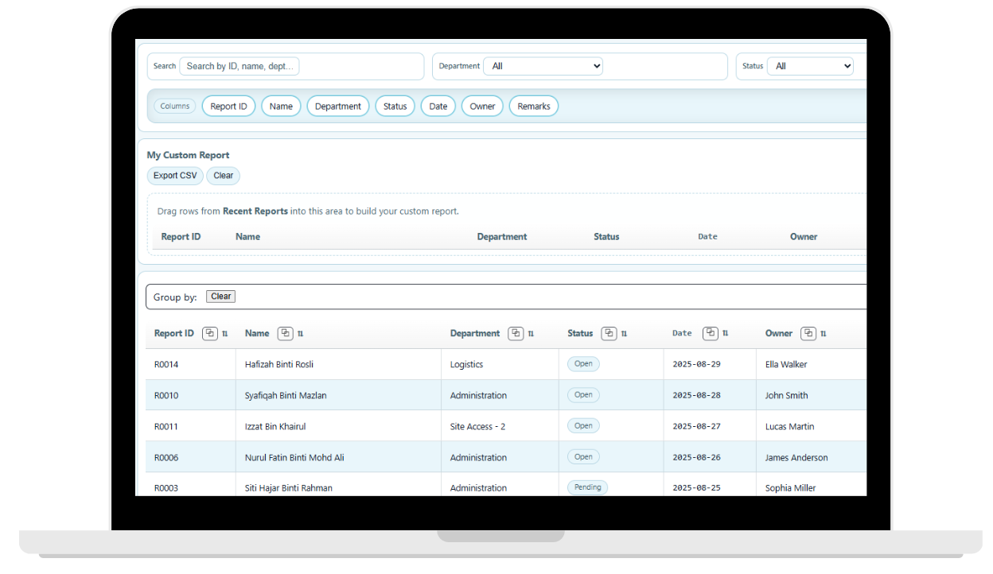Click the group icon beside the Report ID header

pos(210,333)
